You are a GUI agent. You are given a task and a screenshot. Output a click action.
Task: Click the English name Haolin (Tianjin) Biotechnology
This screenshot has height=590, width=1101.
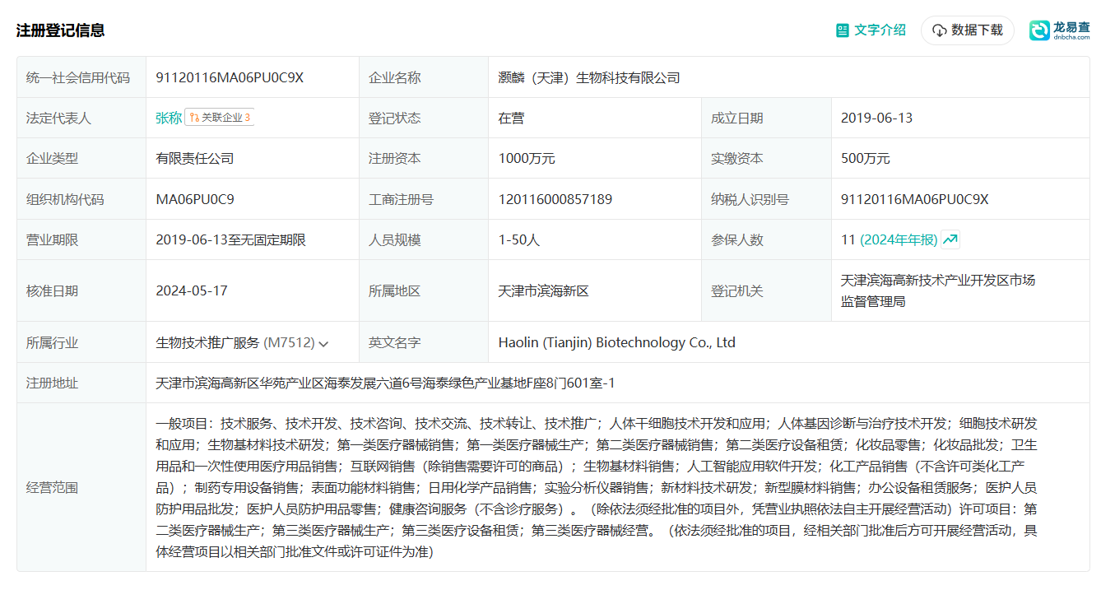tap(616, 342)
